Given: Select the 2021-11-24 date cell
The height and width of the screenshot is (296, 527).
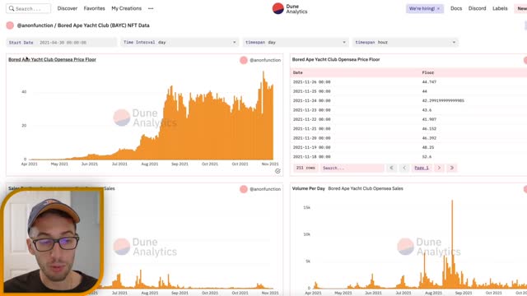Looking at the screenshot, I should (311, 100).
